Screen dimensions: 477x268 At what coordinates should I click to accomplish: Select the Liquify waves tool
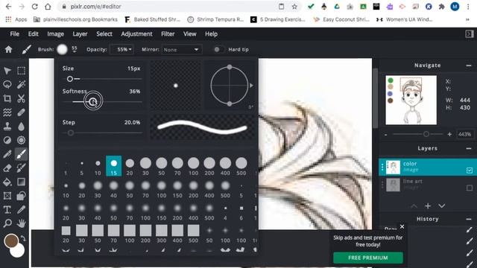pyautogui.click(x=7, y=112)
